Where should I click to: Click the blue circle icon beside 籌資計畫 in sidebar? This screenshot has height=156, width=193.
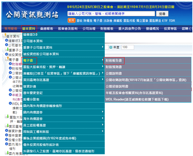pos(7,130)
